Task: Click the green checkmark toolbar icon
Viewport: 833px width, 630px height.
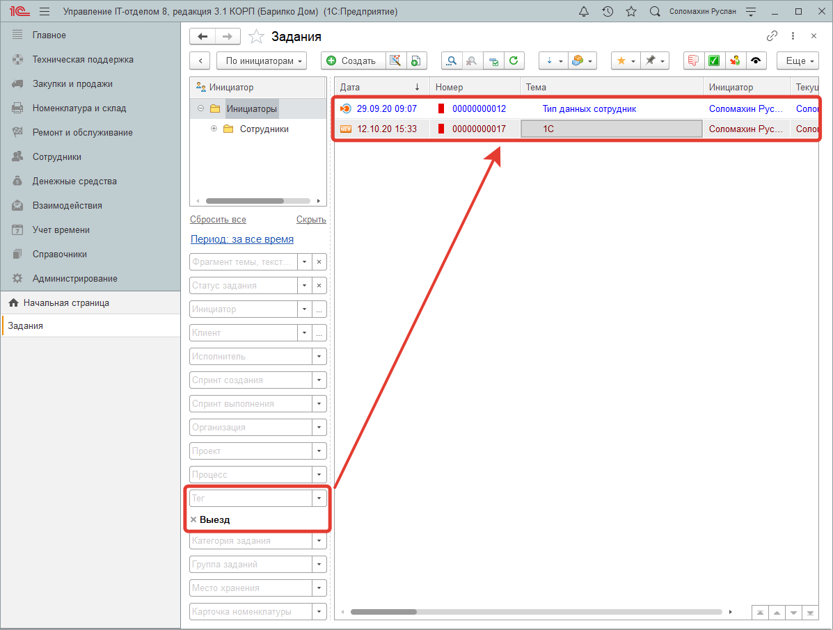Action: [714, 60]
